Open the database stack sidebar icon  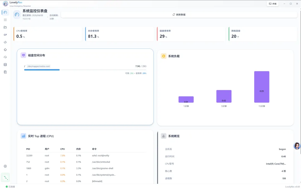point(5,65)
